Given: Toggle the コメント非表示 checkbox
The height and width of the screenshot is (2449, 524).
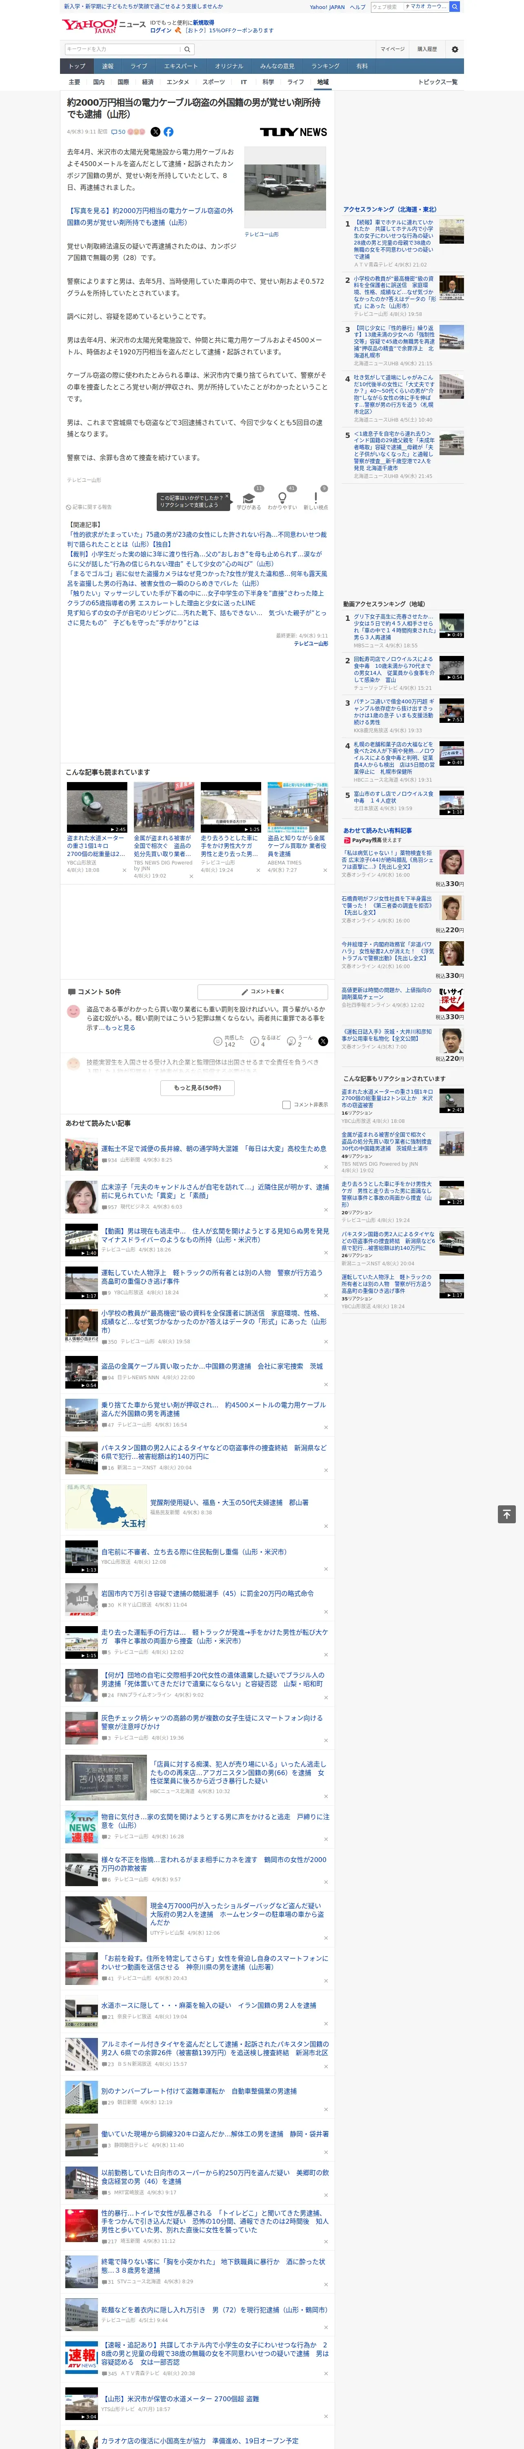Looking at the screenshot, I should coord(286,1105).
